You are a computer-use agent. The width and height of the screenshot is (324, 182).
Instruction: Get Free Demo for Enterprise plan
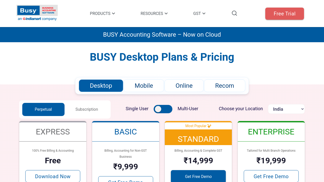click(x=271, y=176)
